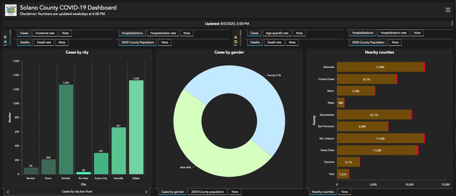Click the left arrow under Cases by city

pyautogui.click(x=7, y=192)
